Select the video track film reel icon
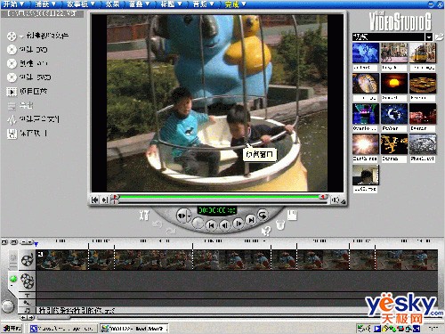 tap(28, 259)
